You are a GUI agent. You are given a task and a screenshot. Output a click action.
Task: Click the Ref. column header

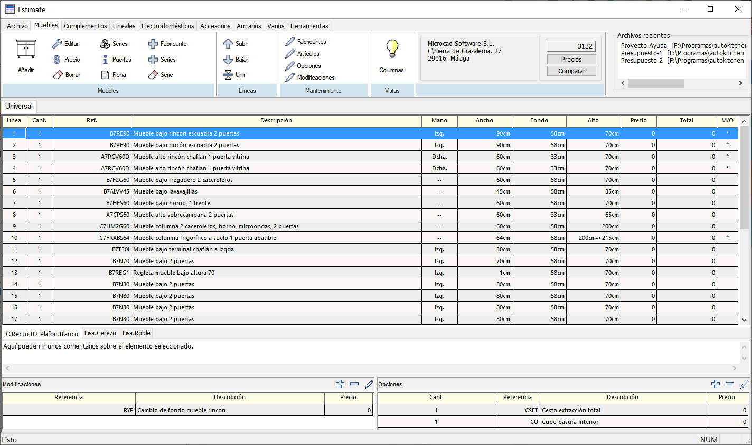pyautogui.click(x=92, y=121)
